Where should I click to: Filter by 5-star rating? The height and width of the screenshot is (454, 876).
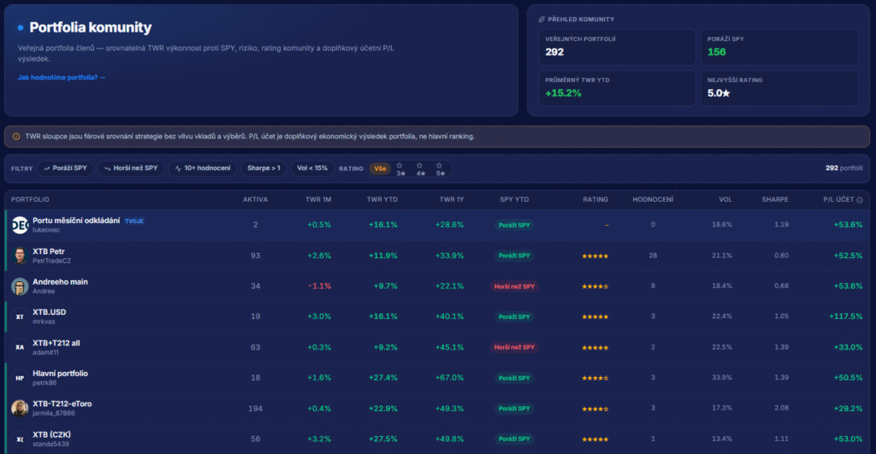(x=441, y=169)
